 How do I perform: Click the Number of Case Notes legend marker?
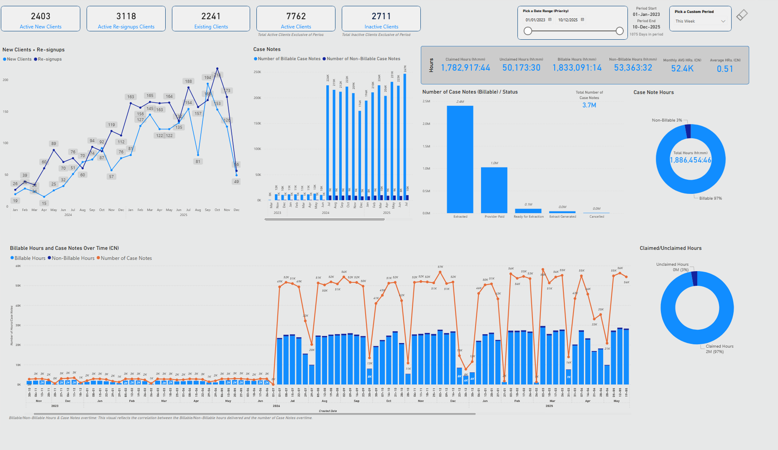click(98, 258)
